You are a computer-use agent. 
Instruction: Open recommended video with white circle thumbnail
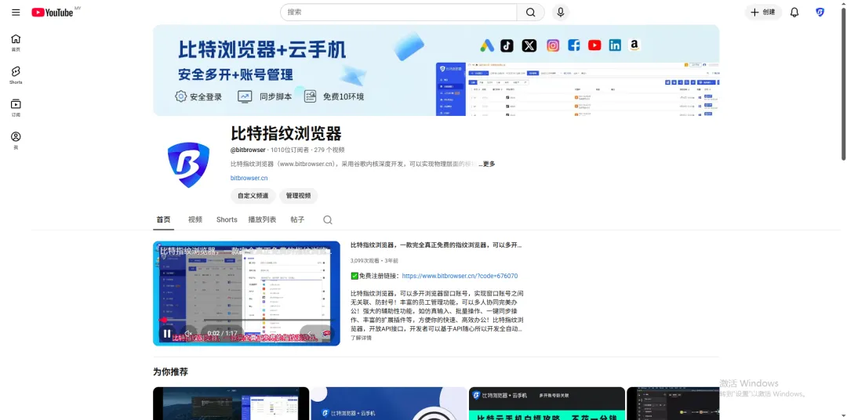point(389,404)
